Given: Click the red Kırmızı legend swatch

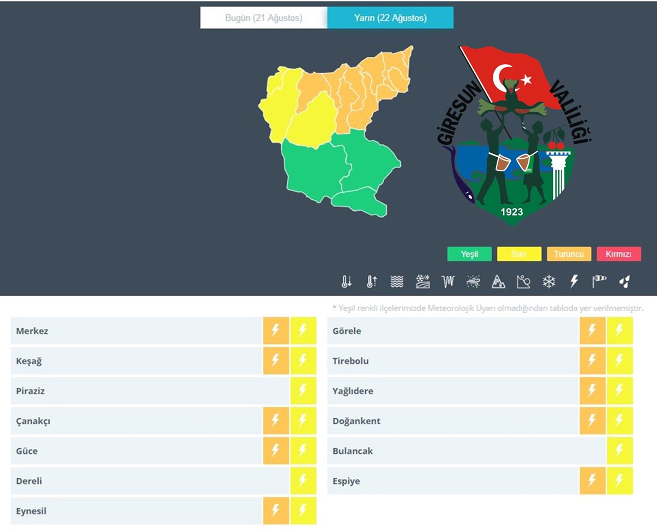Looking at the screenshot, I should pyautogui.click(x=619, y=254).
